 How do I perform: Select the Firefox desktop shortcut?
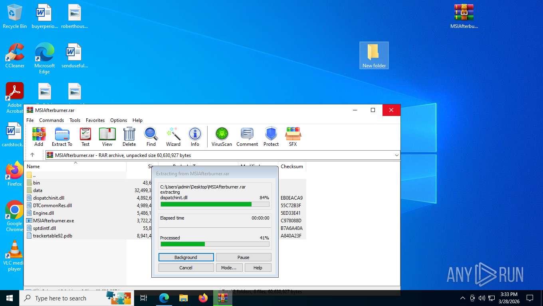tap(15, 174)
